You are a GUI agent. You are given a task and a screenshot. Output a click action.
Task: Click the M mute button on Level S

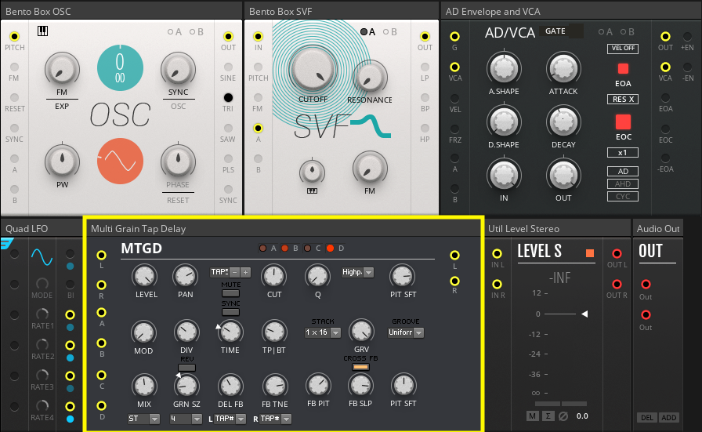pyautogui.click(x=532, y=416)
